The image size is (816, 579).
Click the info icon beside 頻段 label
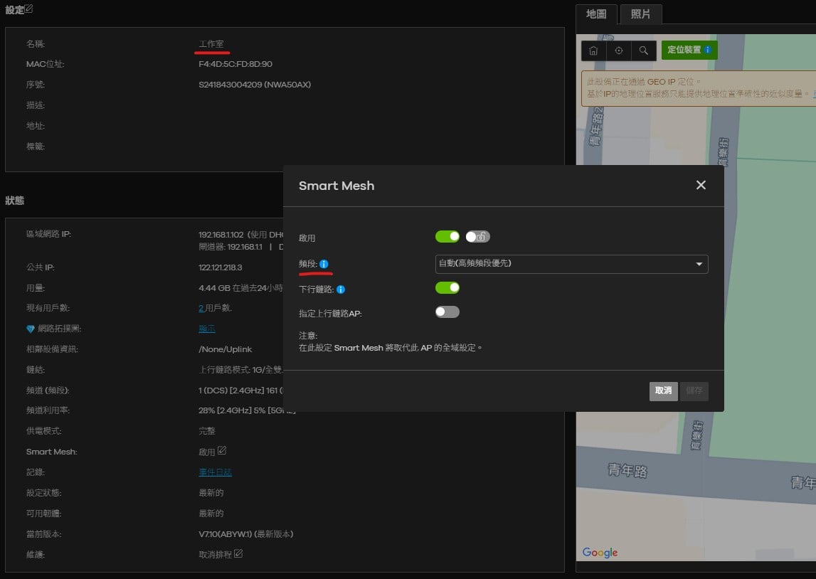click(324, 264)
